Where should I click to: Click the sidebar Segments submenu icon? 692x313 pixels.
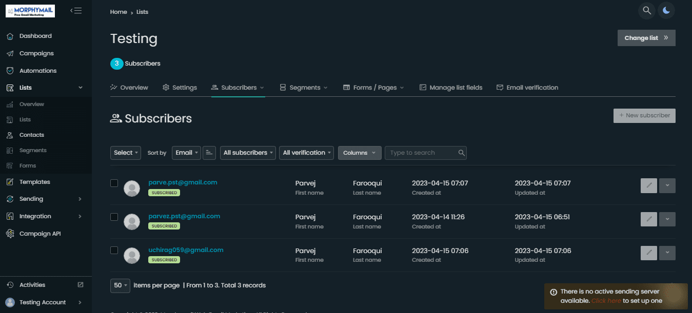pos(9,151)
